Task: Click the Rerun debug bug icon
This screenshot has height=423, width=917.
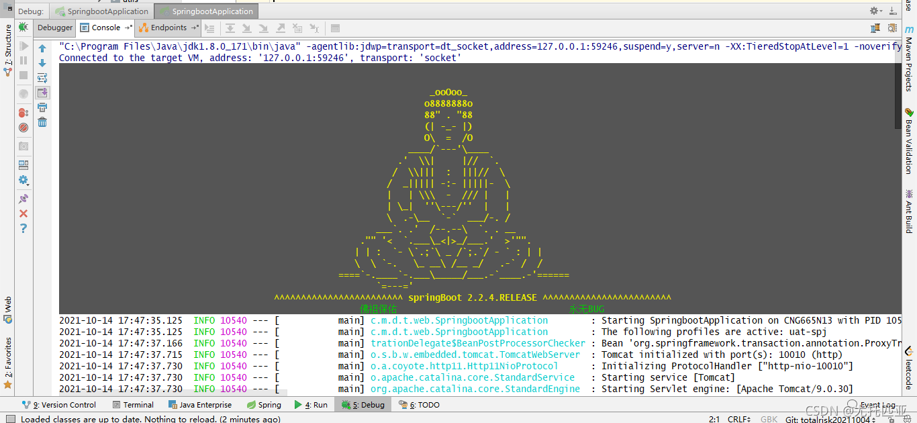Action: pos(23,28)
